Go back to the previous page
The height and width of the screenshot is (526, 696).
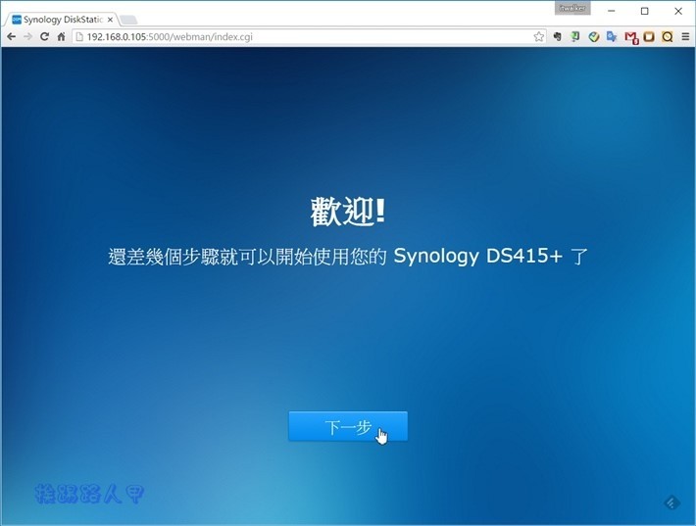pyautogui.click(x=12, y=37)
